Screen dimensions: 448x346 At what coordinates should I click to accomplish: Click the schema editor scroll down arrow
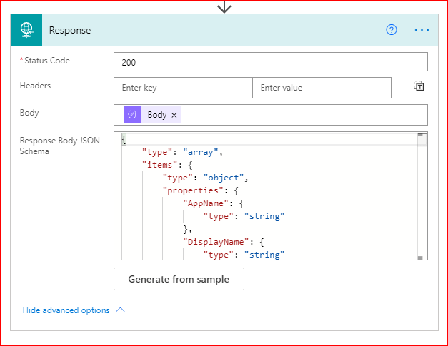tap(422, 258)
